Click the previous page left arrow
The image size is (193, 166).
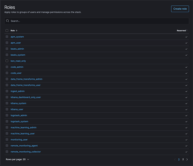[x=175, y=159]
